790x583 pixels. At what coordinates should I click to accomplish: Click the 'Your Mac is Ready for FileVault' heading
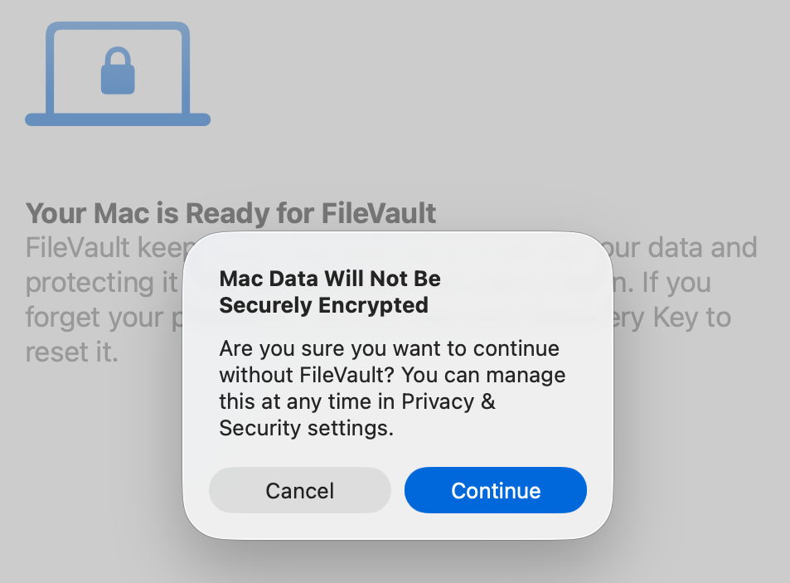pyautogui.click(x=230, y=213)
